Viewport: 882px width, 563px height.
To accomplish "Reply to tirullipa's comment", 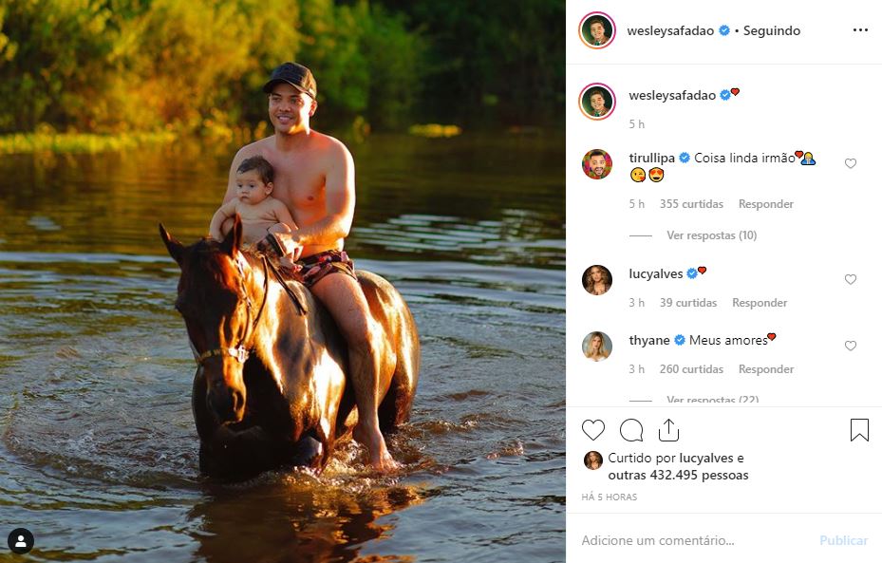I will click(x=765, y=204).
